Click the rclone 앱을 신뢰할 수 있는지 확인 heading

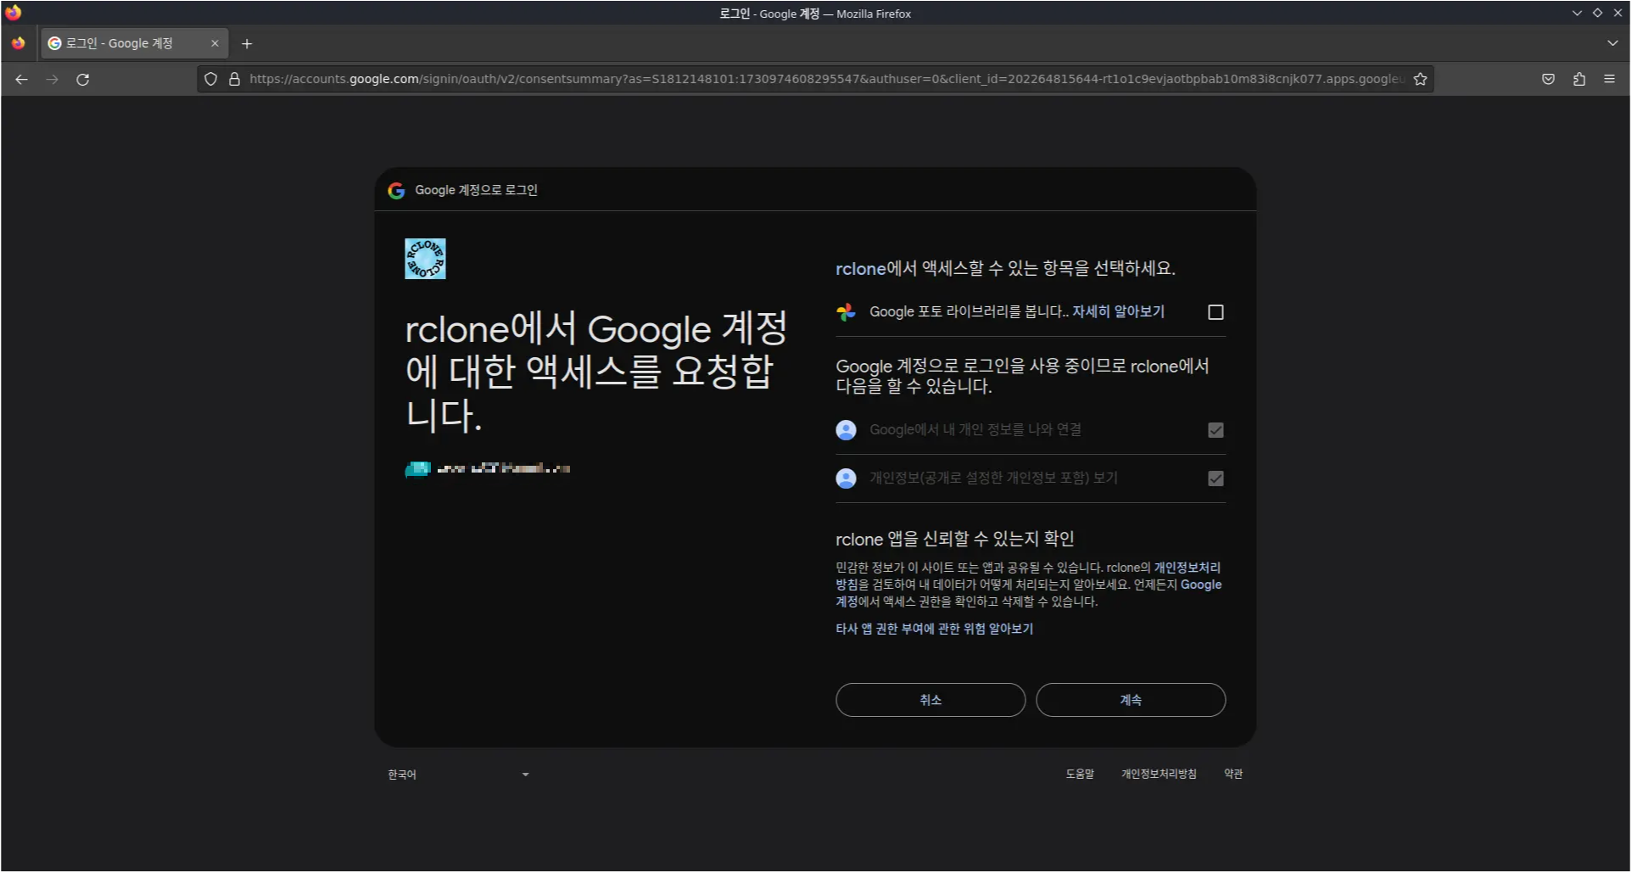[x=955, y=539]
